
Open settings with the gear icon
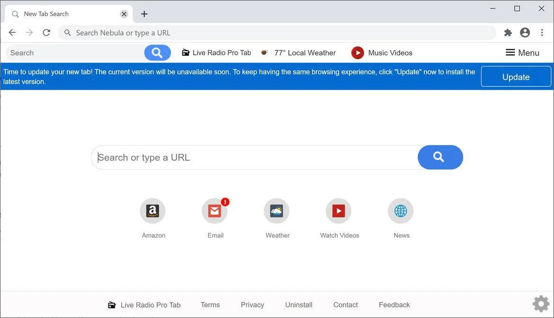(x=541, y=303)
